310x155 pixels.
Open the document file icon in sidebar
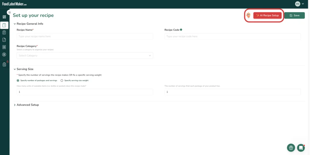4,40
